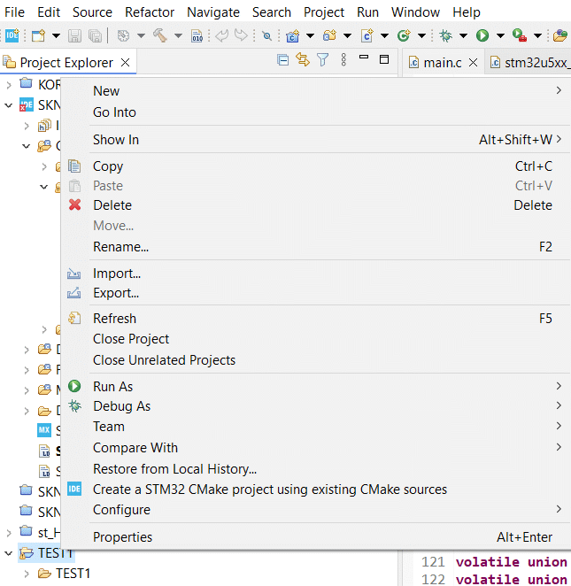Click the Project Explorer filter funnel icon

pos(322,60)
